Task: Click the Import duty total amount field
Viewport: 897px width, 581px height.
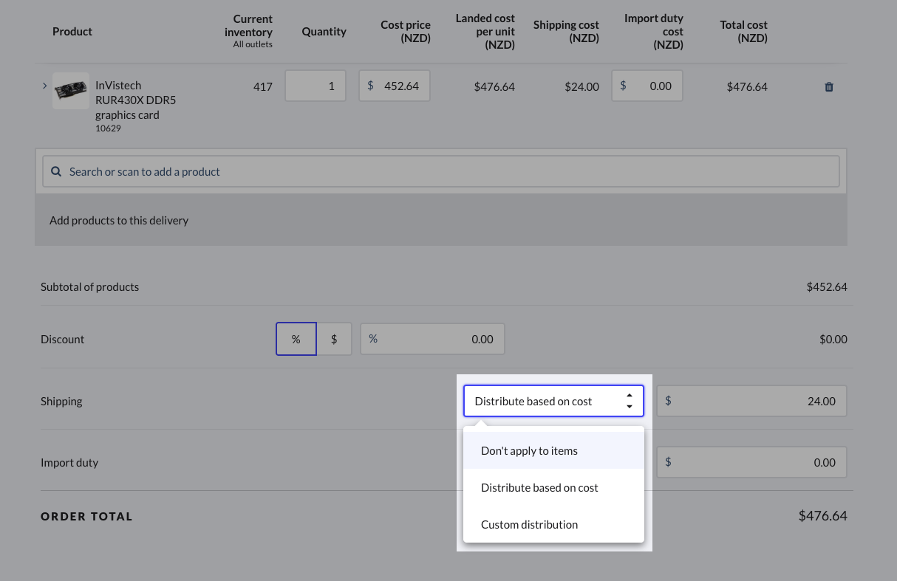Action: tap(751, 463)
